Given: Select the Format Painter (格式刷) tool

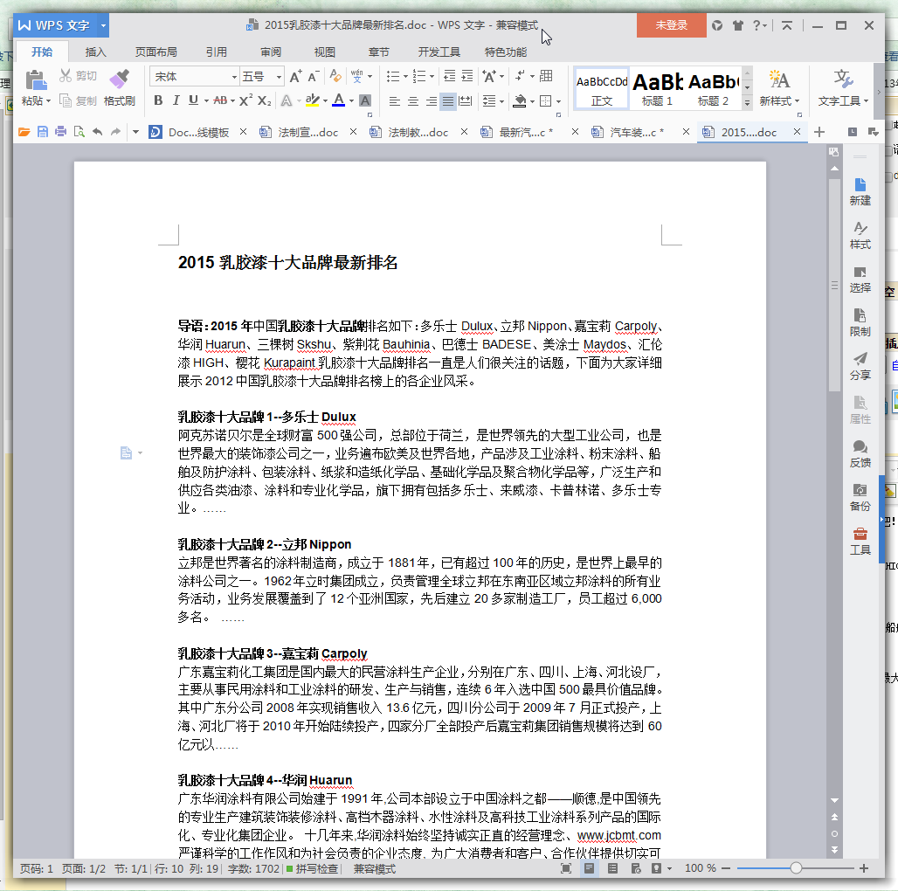Looking at the screenshot, I should (x=119, y=87).
